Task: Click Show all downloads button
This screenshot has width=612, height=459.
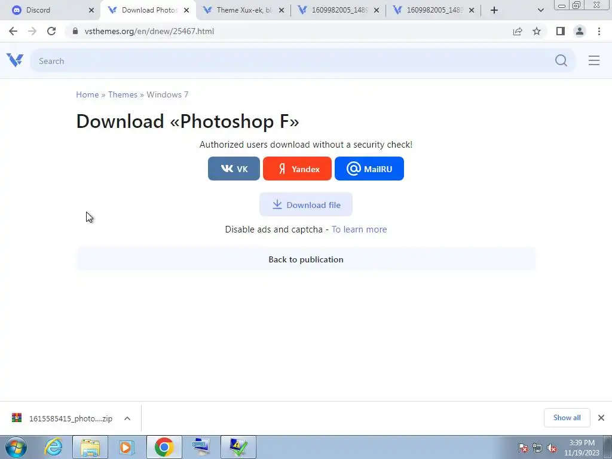Action: 567,418
